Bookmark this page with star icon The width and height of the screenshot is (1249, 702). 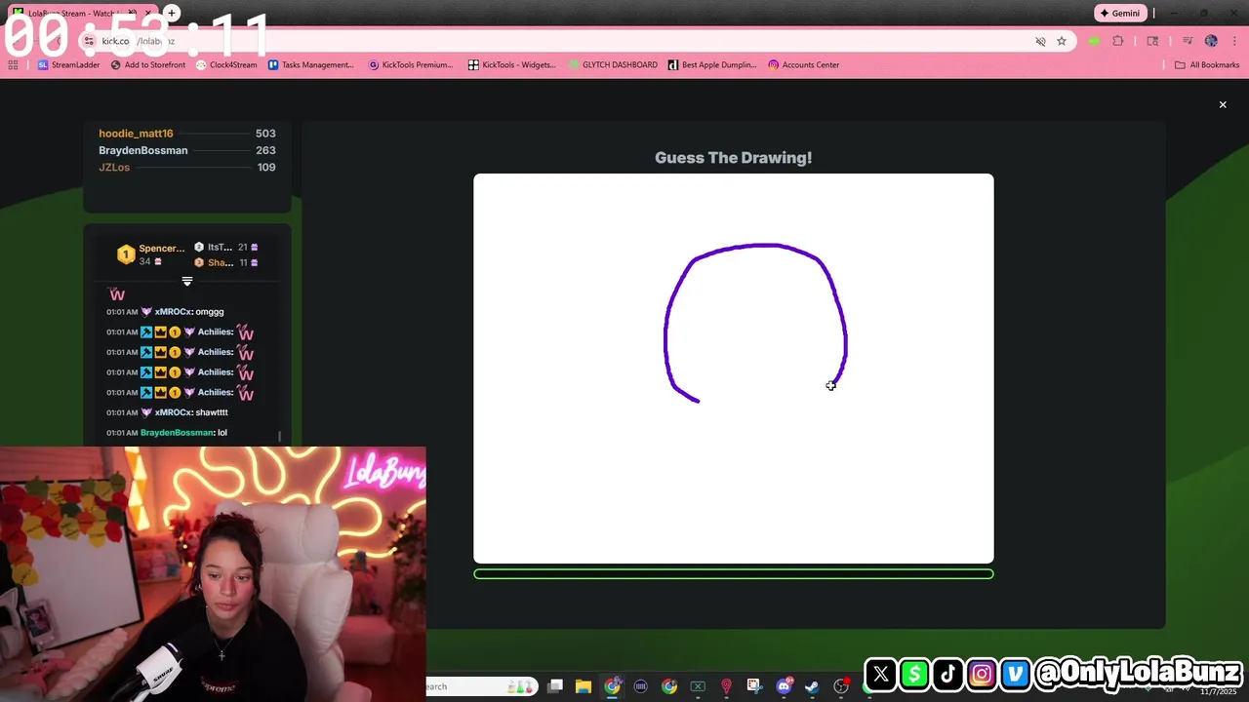click(x=1062, y=41)
